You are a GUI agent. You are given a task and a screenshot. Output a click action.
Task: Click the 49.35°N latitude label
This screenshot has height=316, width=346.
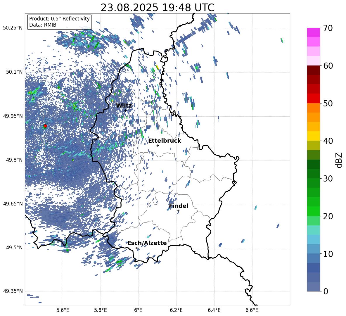click(13, 291)
